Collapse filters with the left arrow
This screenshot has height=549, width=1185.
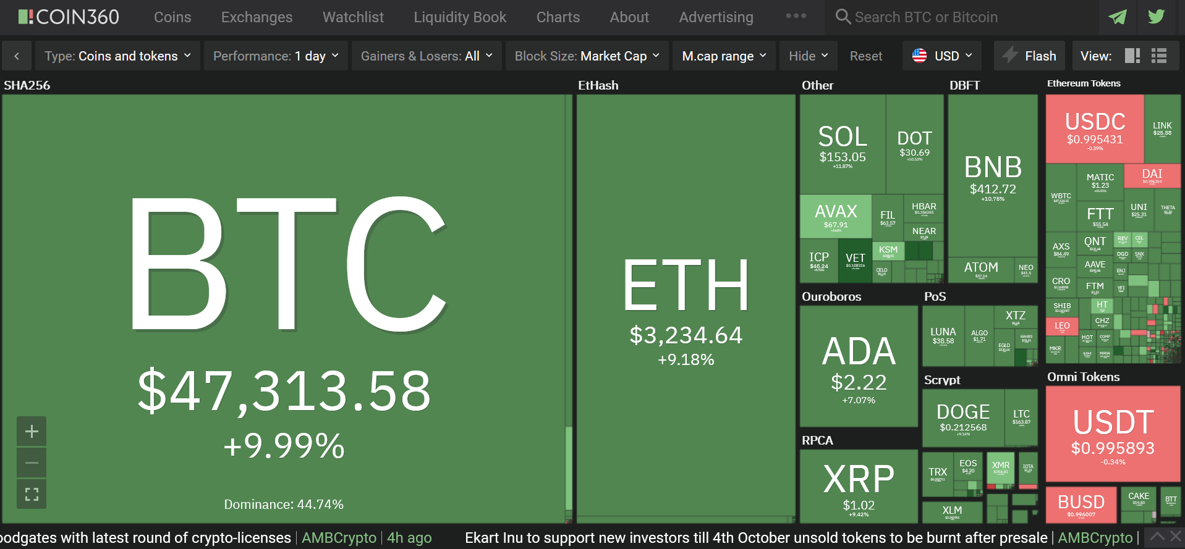click(x=17, y=56)
